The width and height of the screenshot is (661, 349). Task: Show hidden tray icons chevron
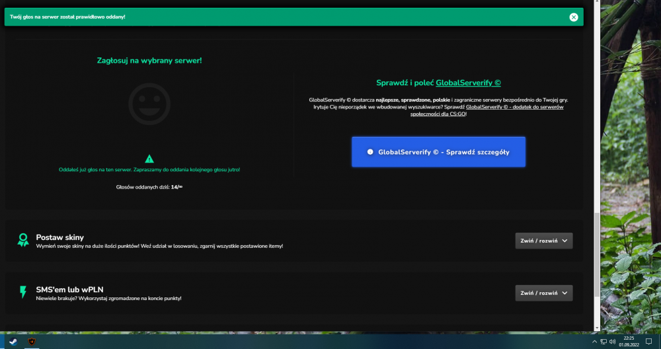point(594,342)
